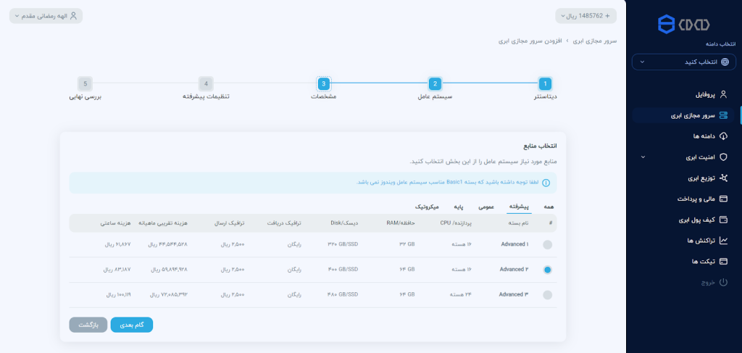Click the logout power icon
This screenshot has height=353, width=742.
coord(722,281)
